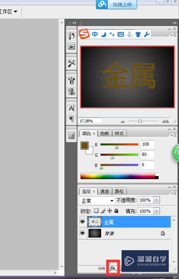Screen dimensions: 179x279
Task: Hide the 金属 layer eye icon
Action: (82, 222)
